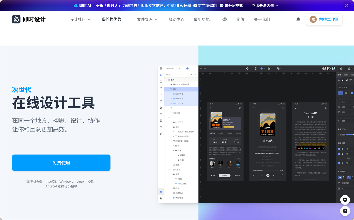This screenshot has width=354, height=220.
Task: Select the paint brush tool in editor sidebar
Action: [x=161, y=133]
